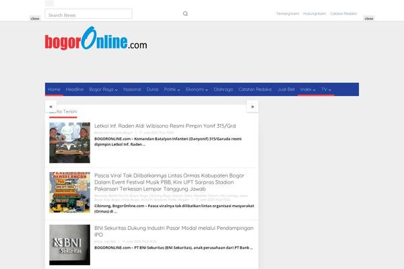Open Catatan Redaksi in top bar

click(x=343, y=13)
